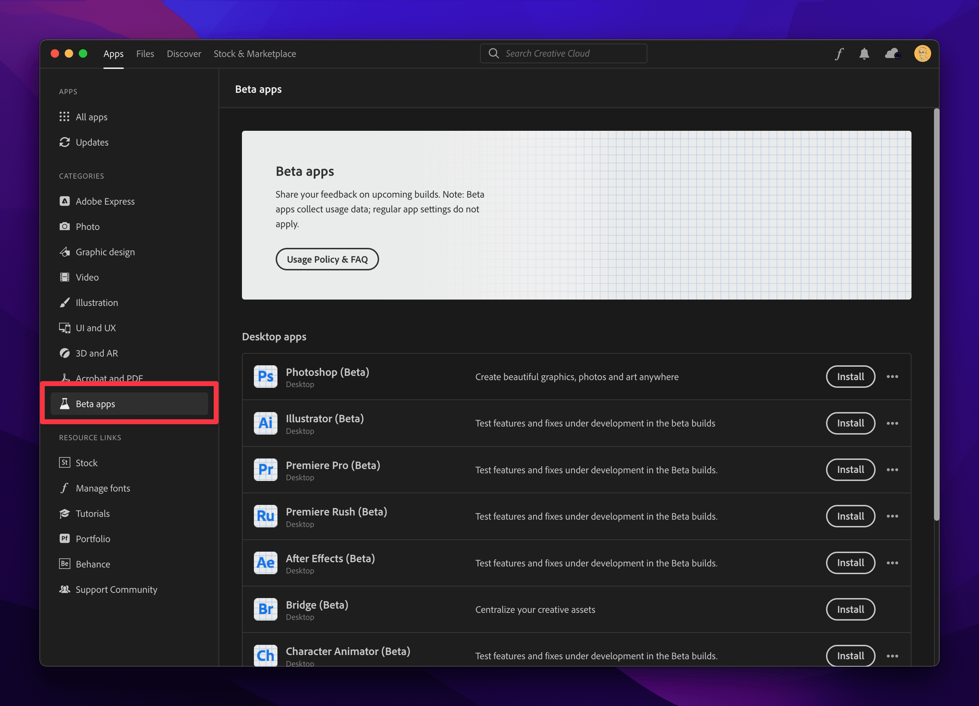The height and width of the screenshot is (706, 979).
Task: Click the Illustrator (Beta) app icon
Action: [265, 423]
